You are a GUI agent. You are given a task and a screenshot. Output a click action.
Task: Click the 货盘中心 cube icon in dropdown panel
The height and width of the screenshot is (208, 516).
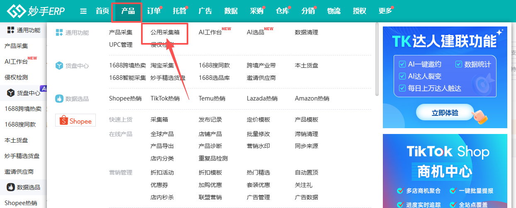coord(59,66)
